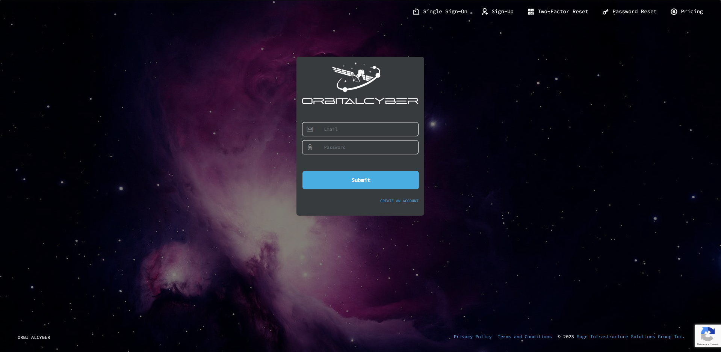The image size is (721, 352).
Task: Click reCAPTCHA Privacy link in badge
Action: 702,344
